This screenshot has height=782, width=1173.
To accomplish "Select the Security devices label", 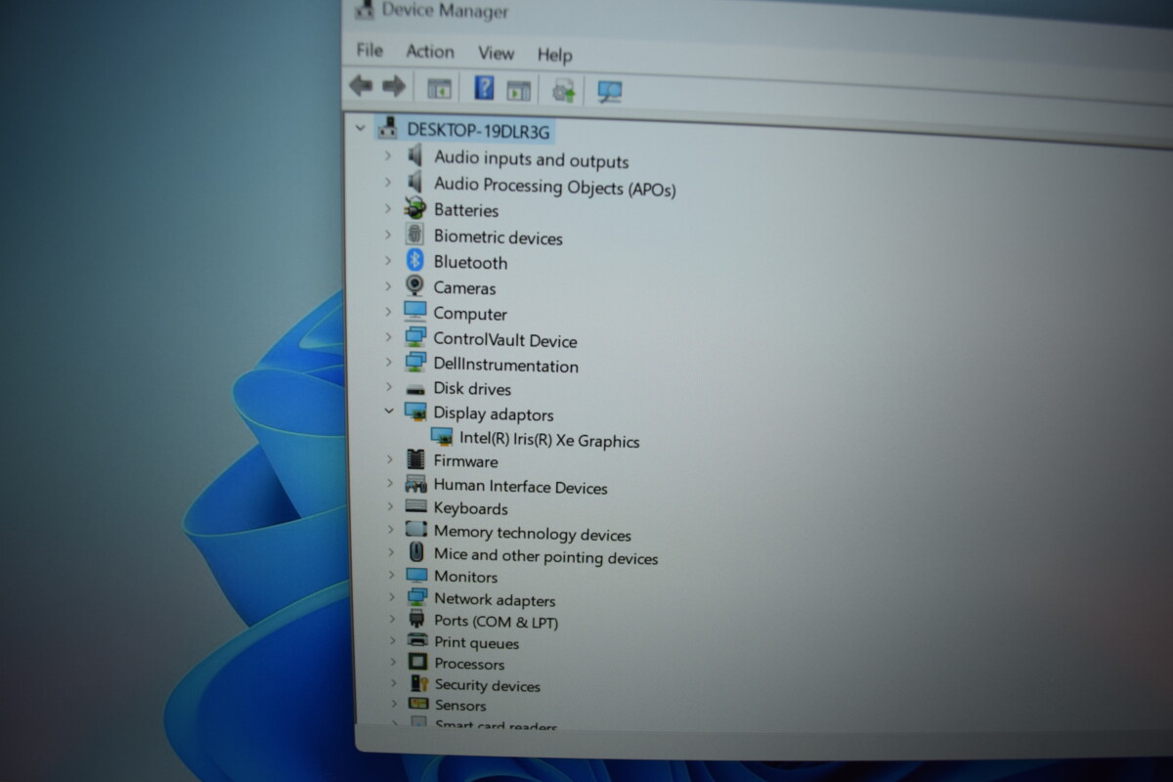I will [488, 685].
